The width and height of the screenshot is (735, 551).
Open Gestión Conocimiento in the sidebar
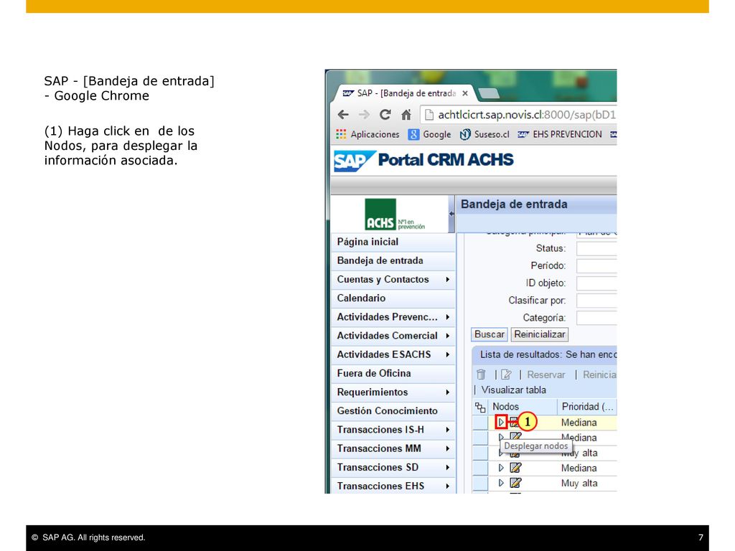click(x=393, y=411)
